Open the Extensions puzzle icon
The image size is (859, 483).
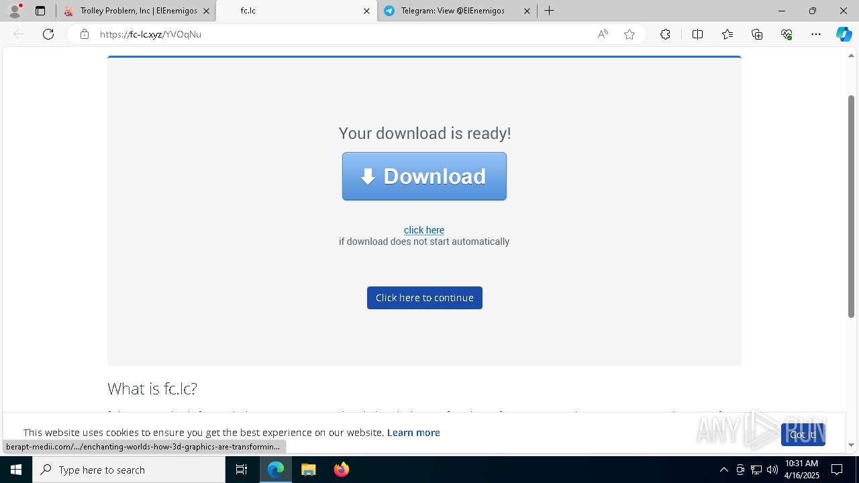coord(665,34)
